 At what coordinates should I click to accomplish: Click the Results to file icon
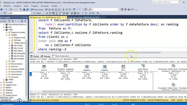click(x=78, y=13)
